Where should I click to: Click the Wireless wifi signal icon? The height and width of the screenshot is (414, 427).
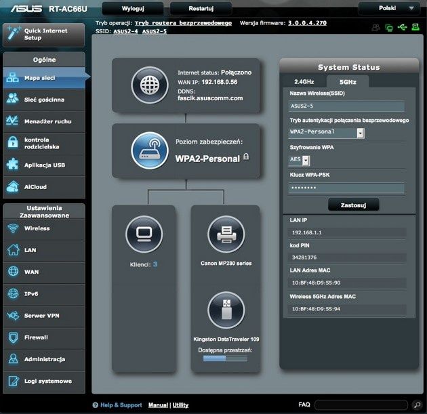click(13, 228)
